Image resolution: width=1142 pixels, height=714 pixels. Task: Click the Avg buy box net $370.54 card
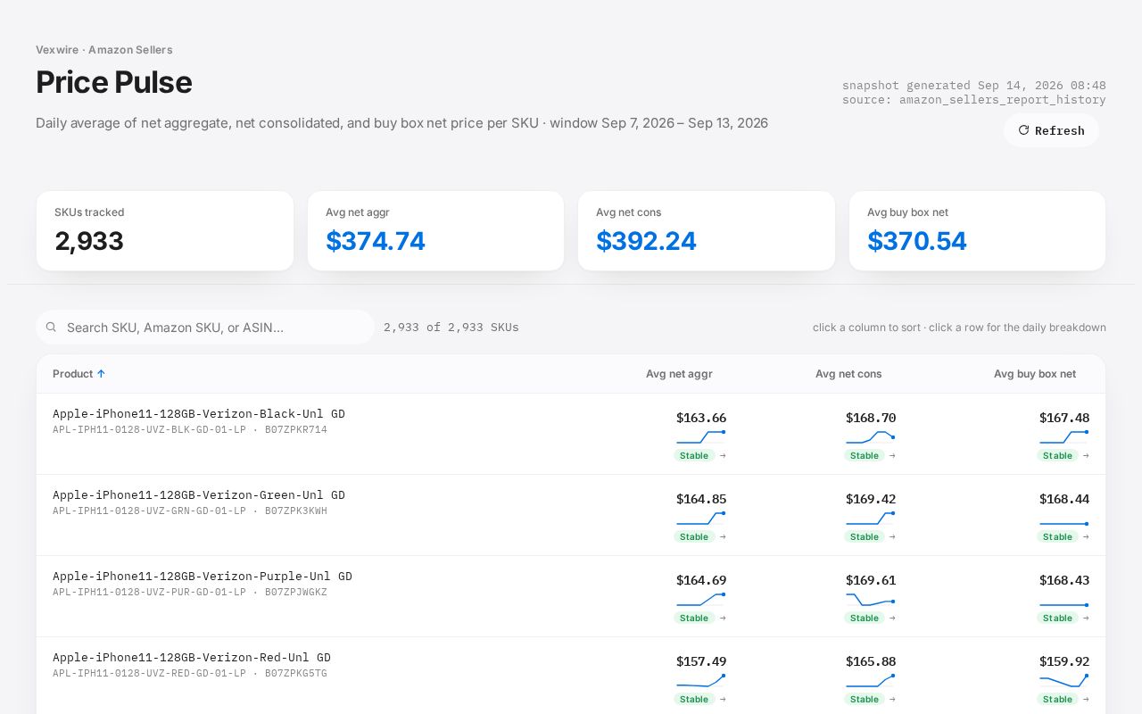tap(977, 230)
